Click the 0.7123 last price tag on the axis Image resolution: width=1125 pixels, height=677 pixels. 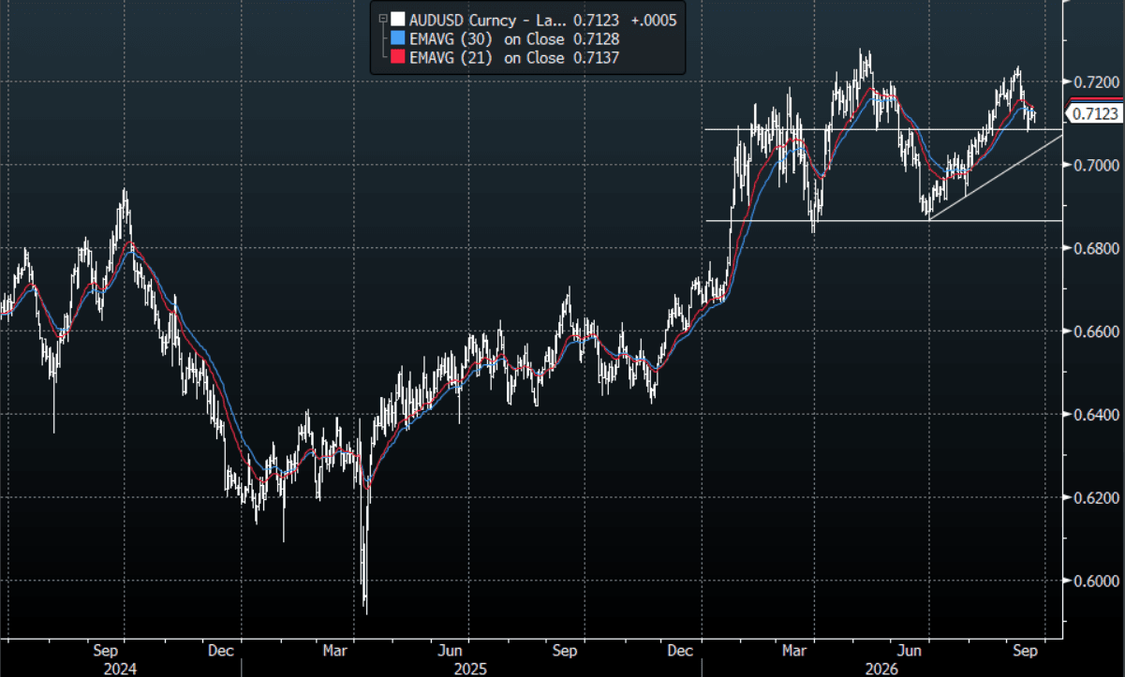tap(1093, 114)
